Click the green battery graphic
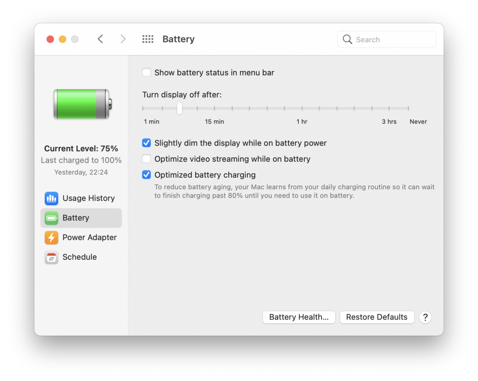The image size is (478, 381). (x=81, y=104)
